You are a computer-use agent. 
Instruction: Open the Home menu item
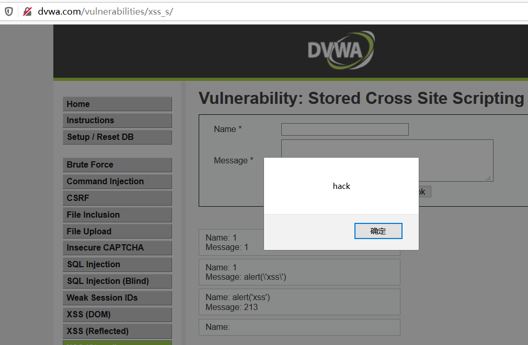tap(117, 104)
